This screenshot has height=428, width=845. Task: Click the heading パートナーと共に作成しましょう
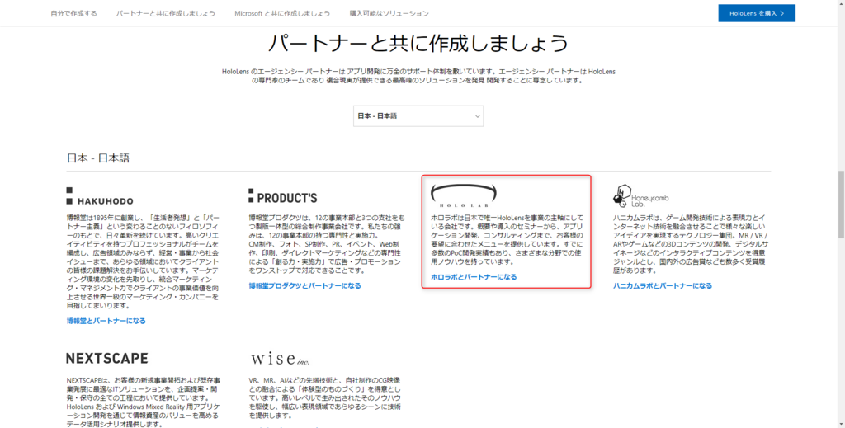pyautogui.click(x=418, y=43)
